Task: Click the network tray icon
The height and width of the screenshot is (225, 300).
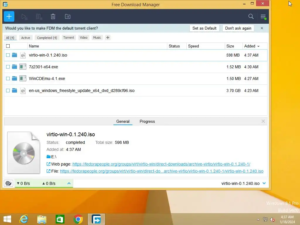Action: pos(265,219)
